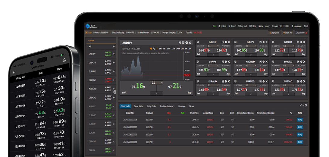Switch AUDJPY chart to candlestick view icon

[x=151, y=49]
